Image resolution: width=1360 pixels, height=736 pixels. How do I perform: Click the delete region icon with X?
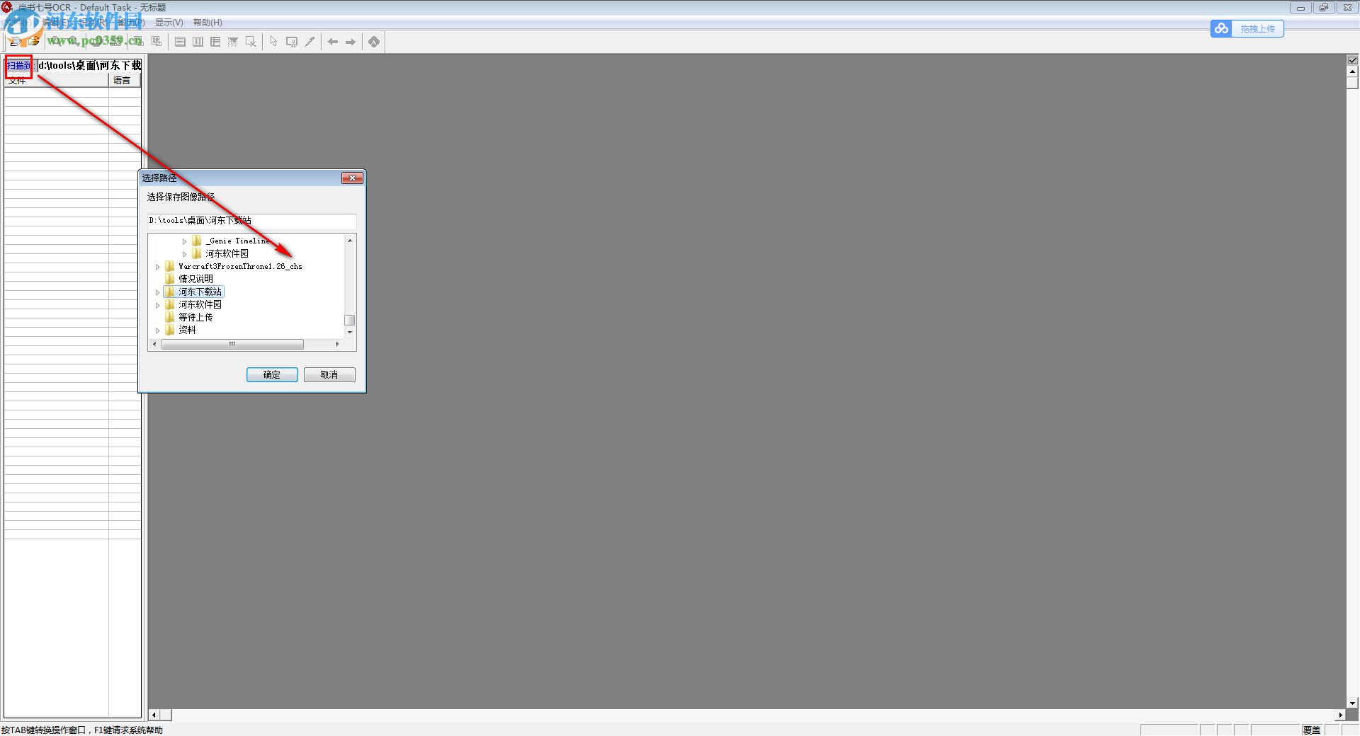pyautogui.click(x=251, y=42)
